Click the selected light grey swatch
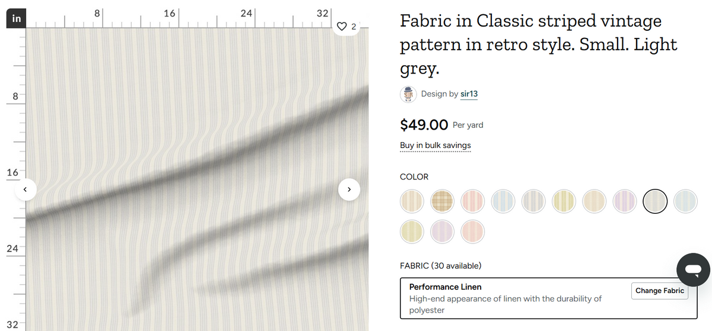712x331 pixels. pyautogui.click(x=655, y=201)
